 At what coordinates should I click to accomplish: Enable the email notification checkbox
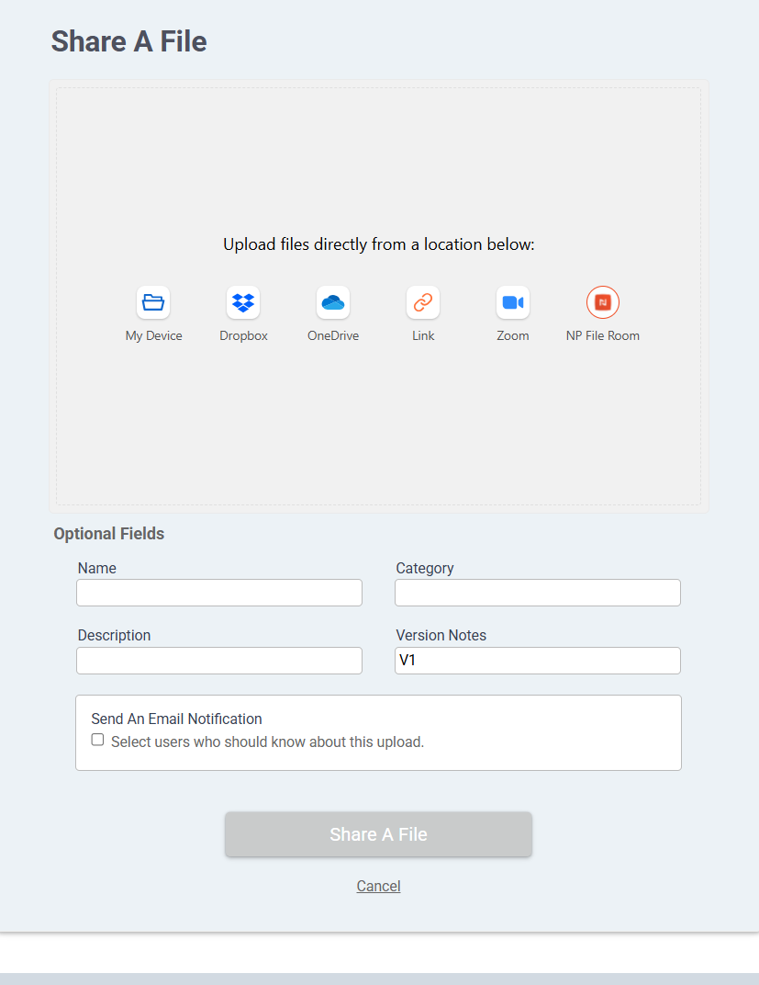[97, 740]
